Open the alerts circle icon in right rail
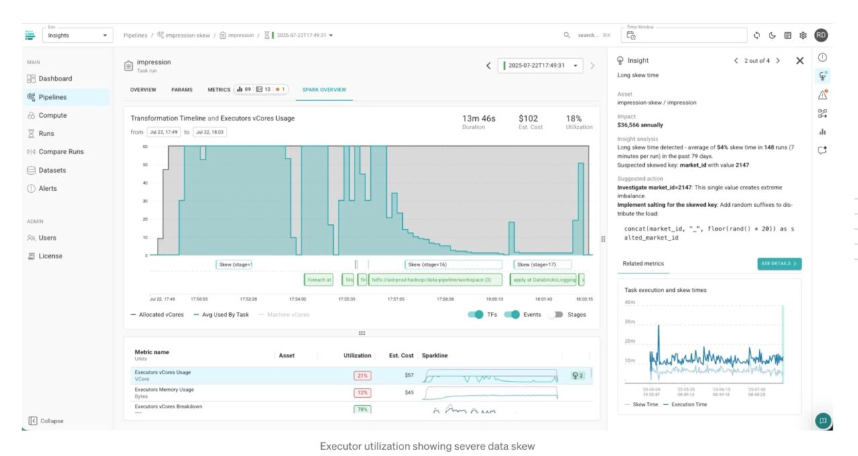 point(822,58)
